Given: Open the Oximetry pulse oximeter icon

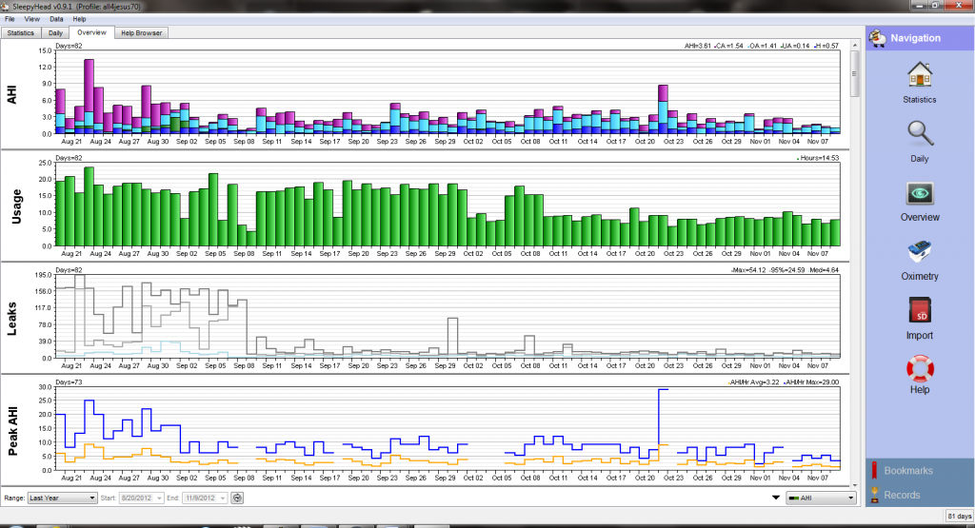Looking at the screenshot, I should [x=919, y=251].
